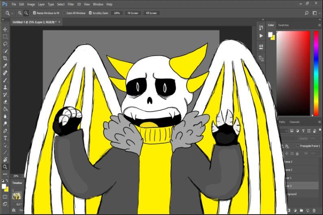The width and height of the screenshot is (323, 215).
Task: Select the Move tool
Action: click(5, 30)
